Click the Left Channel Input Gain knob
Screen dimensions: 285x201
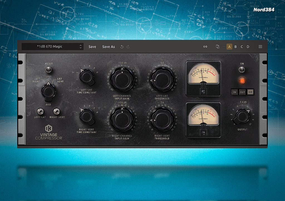[122, 79]
